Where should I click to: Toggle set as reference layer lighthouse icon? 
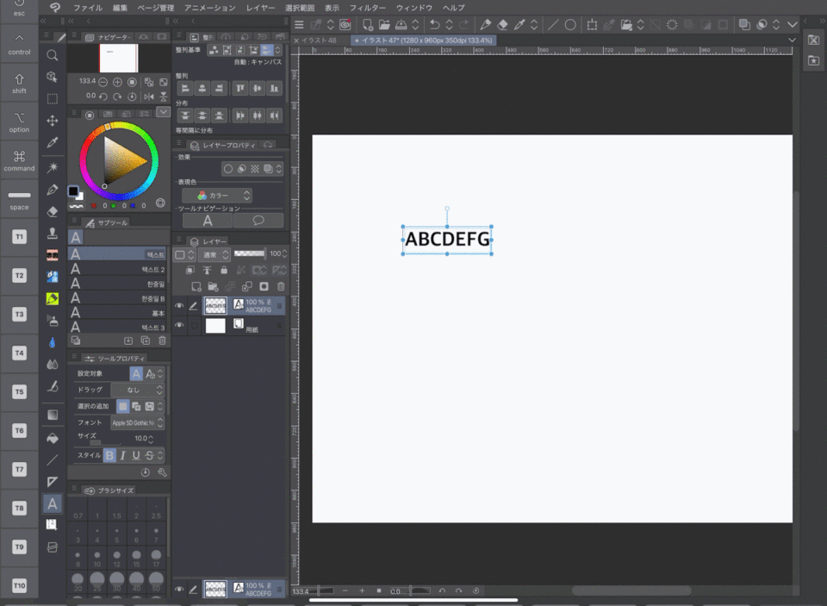point(207,270)
